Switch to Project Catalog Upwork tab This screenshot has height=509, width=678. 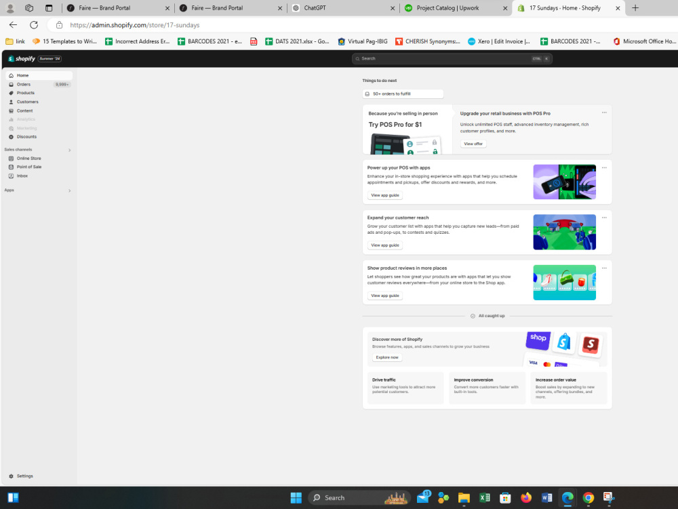pos(456,7)
